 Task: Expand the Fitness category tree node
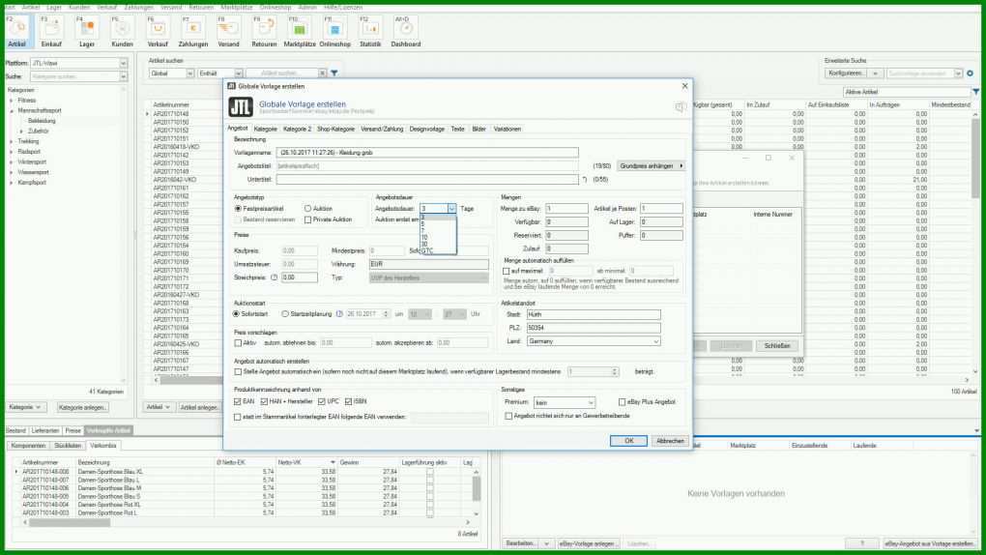[11, 100]
